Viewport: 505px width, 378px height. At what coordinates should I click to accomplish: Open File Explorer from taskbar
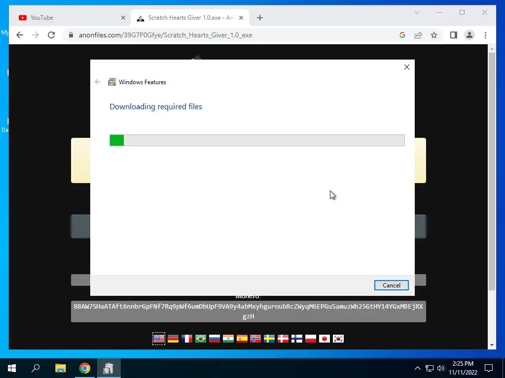pos(60,368)
